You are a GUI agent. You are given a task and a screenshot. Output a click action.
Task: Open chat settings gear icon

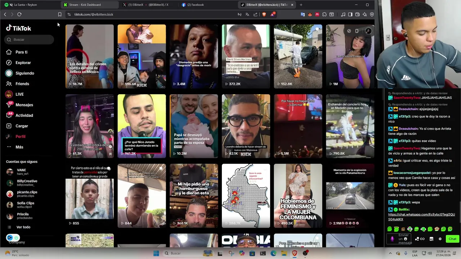click(440, 239)
